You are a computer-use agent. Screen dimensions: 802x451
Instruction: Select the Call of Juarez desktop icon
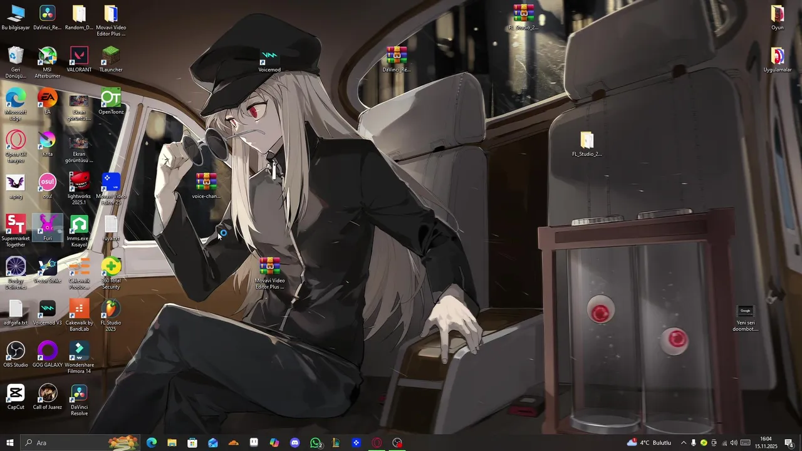point(48,397)
